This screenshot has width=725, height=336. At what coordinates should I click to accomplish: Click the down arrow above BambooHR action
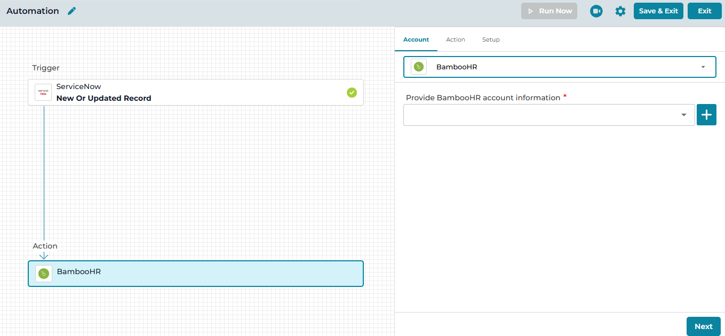click(44, 256)
